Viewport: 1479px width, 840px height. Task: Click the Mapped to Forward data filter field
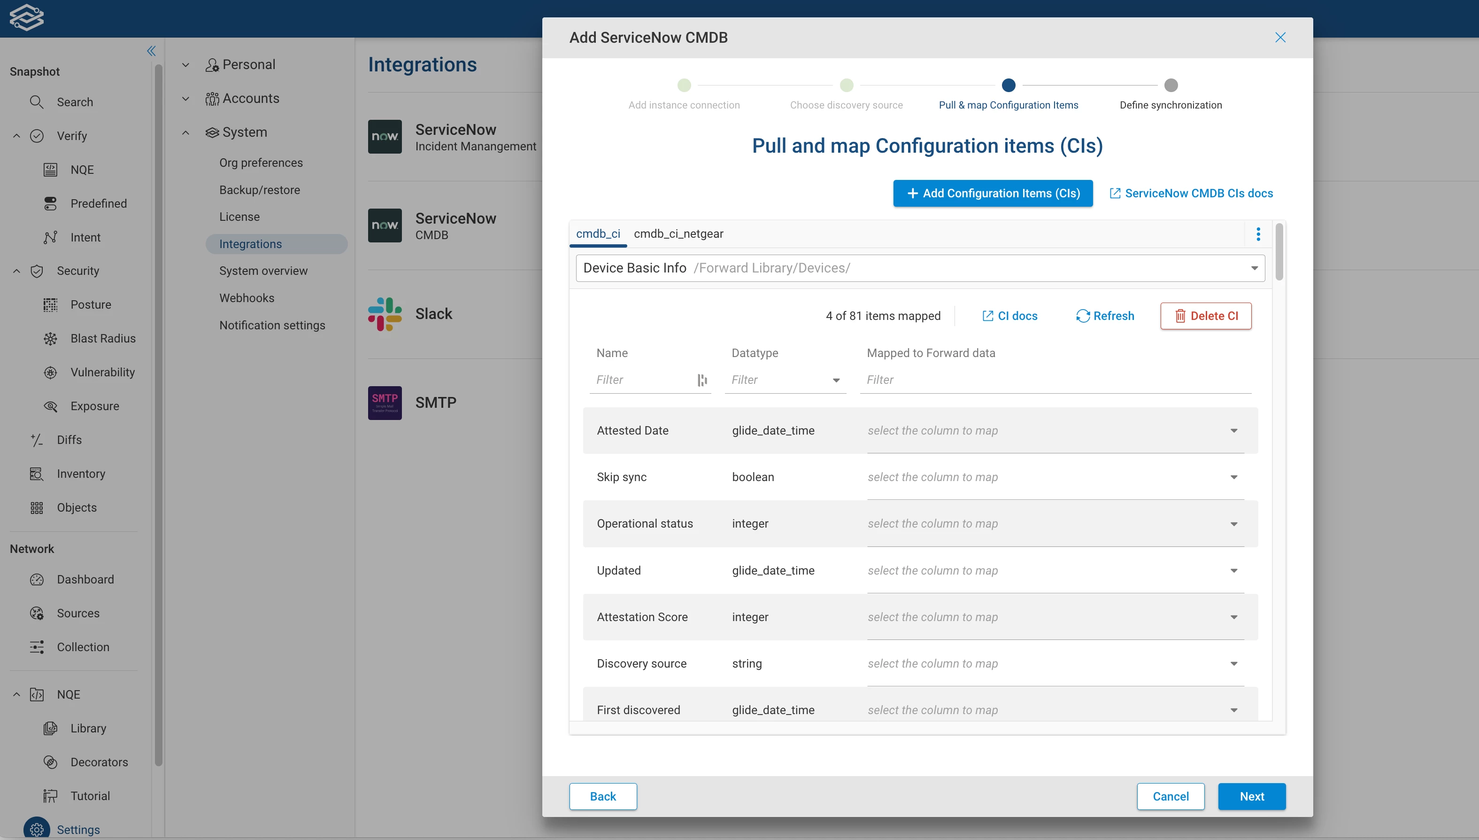click(x=1055, y=380)
